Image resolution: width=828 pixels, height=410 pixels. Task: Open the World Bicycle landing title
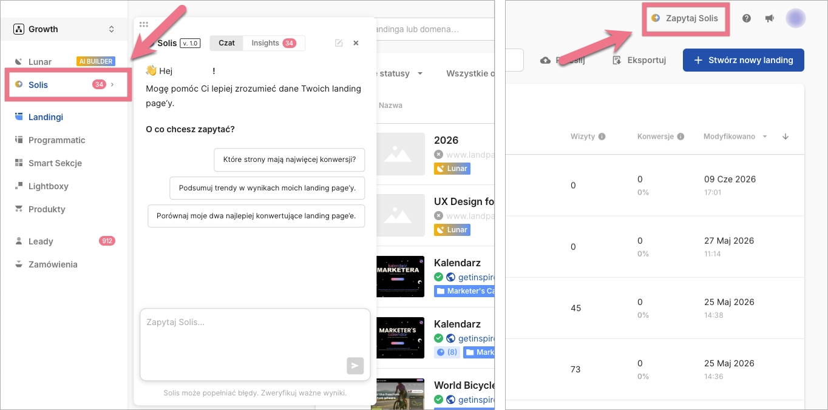(464, 385)
